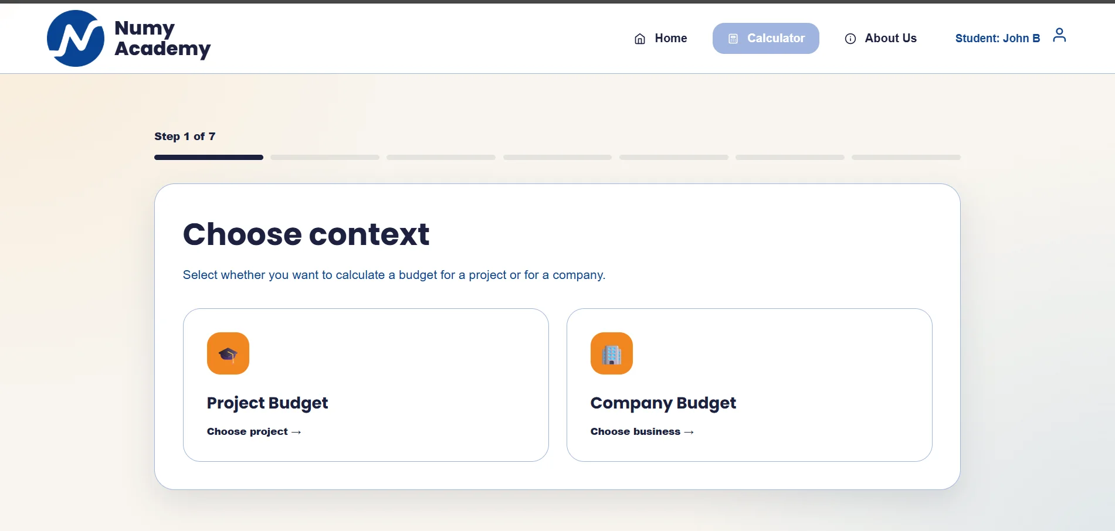1115x531 pixels.
Task: Open the user profile avatar icon
Action: (1059, 35)
